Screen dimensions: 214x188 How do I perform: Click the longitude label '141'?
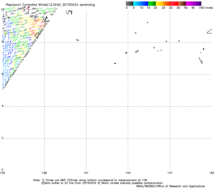(86, 173)
